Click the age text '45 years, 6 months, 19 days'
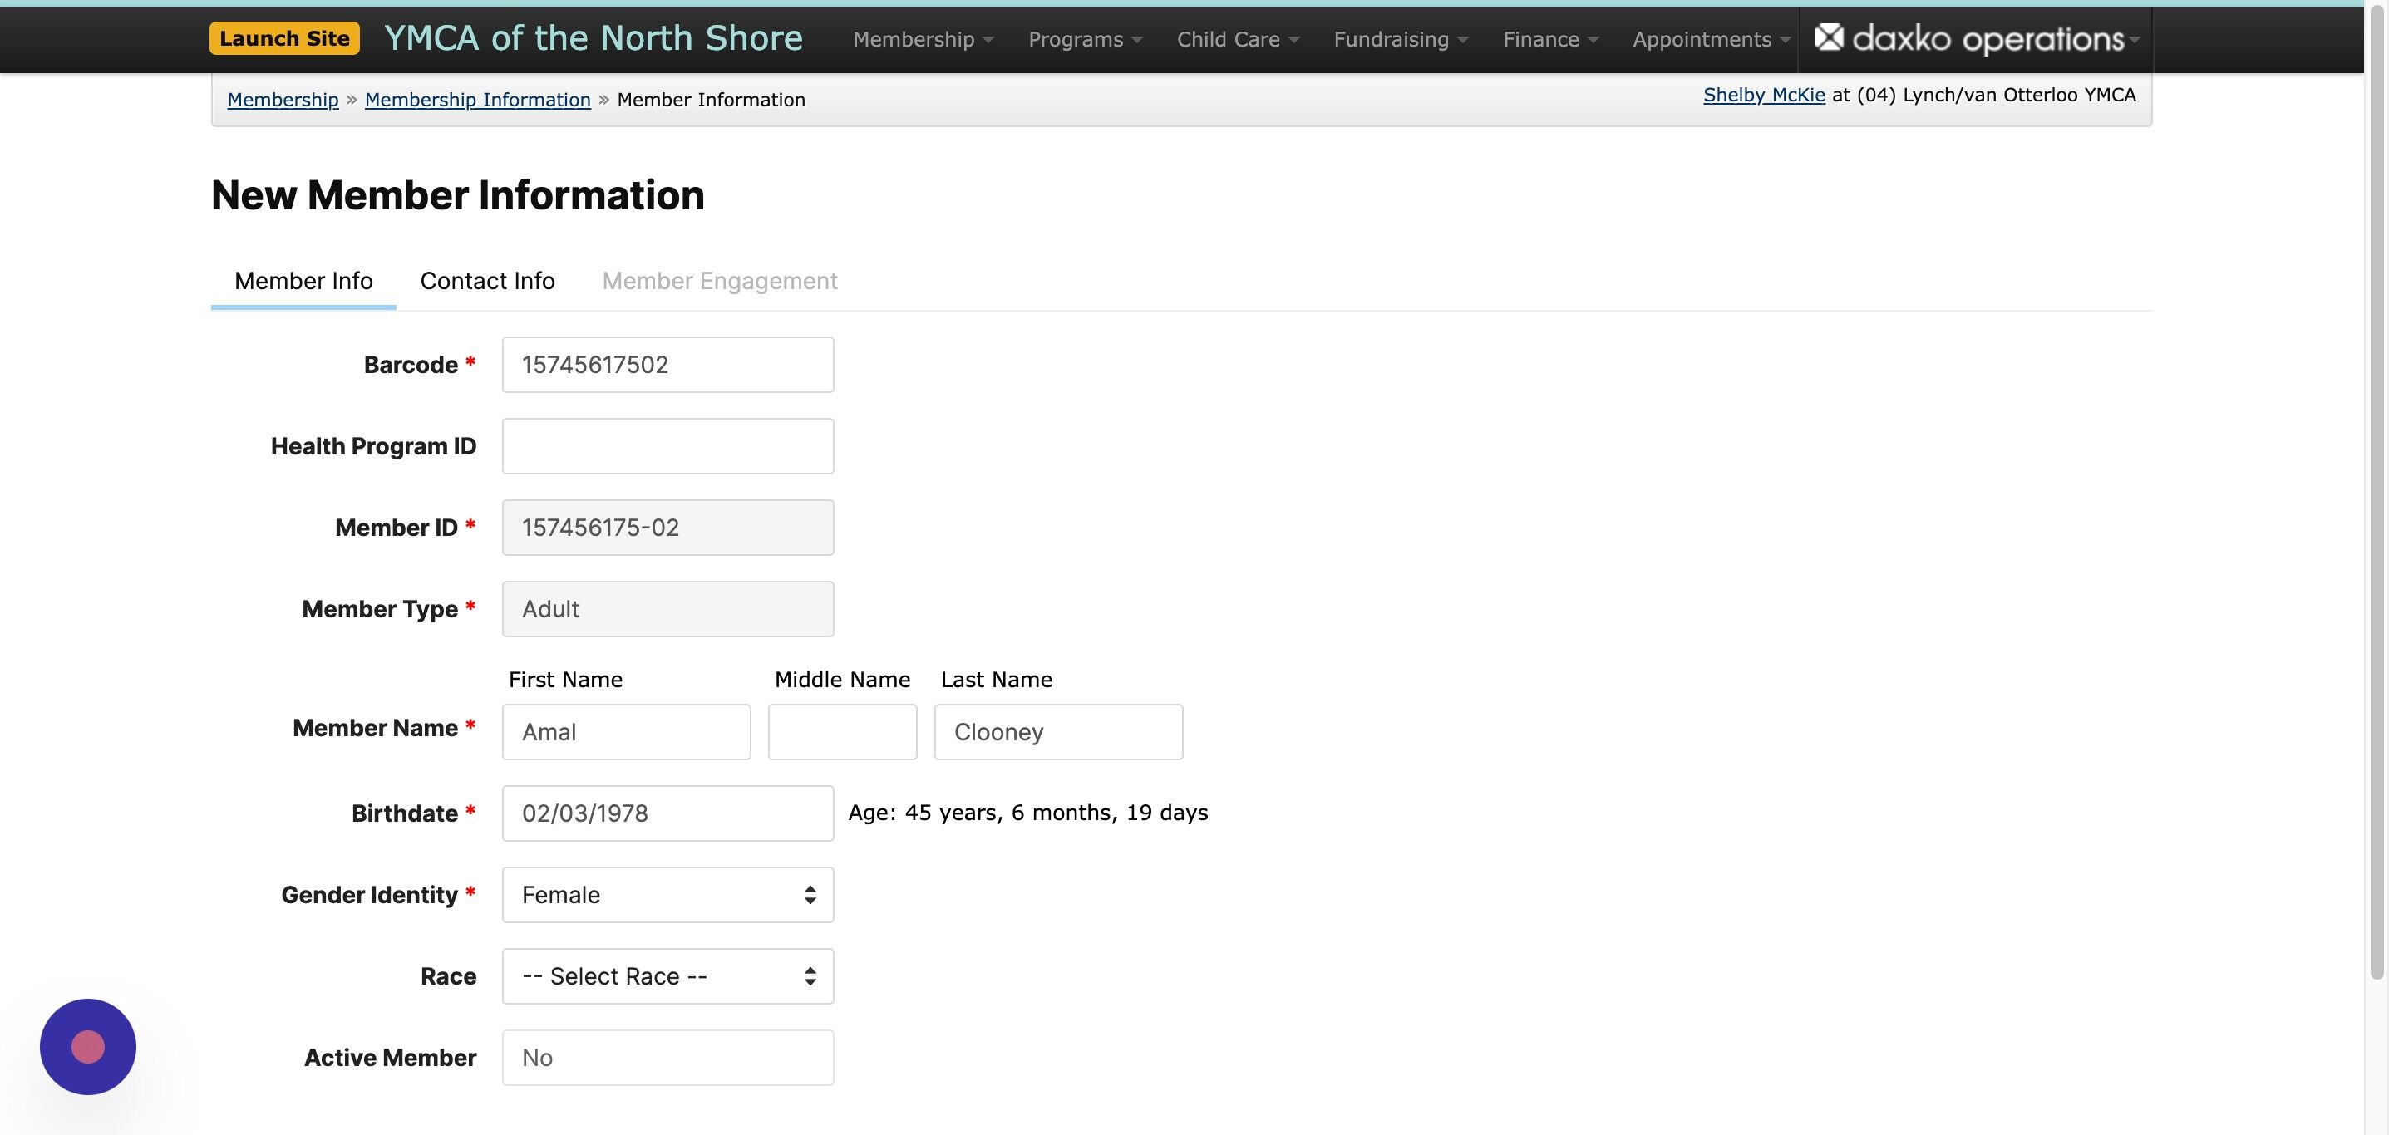Viewport: 2389px width, 1135px height. [1057, 813]
